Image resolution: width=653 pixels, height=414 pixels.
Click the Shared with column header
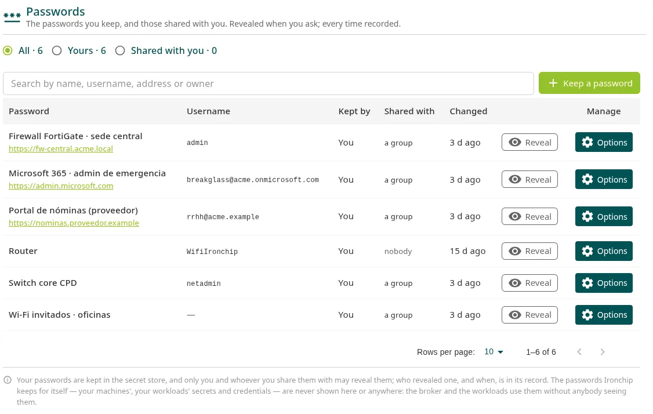tap(409, 111)
